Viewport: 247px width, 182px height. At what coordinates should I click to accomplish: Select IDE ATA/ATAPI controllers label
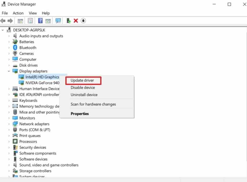pos(39,94)
